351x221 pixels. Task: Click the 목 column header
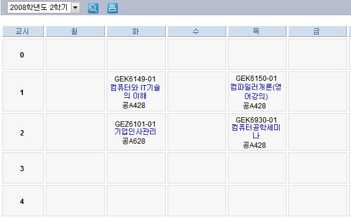[x=257, y=31]
